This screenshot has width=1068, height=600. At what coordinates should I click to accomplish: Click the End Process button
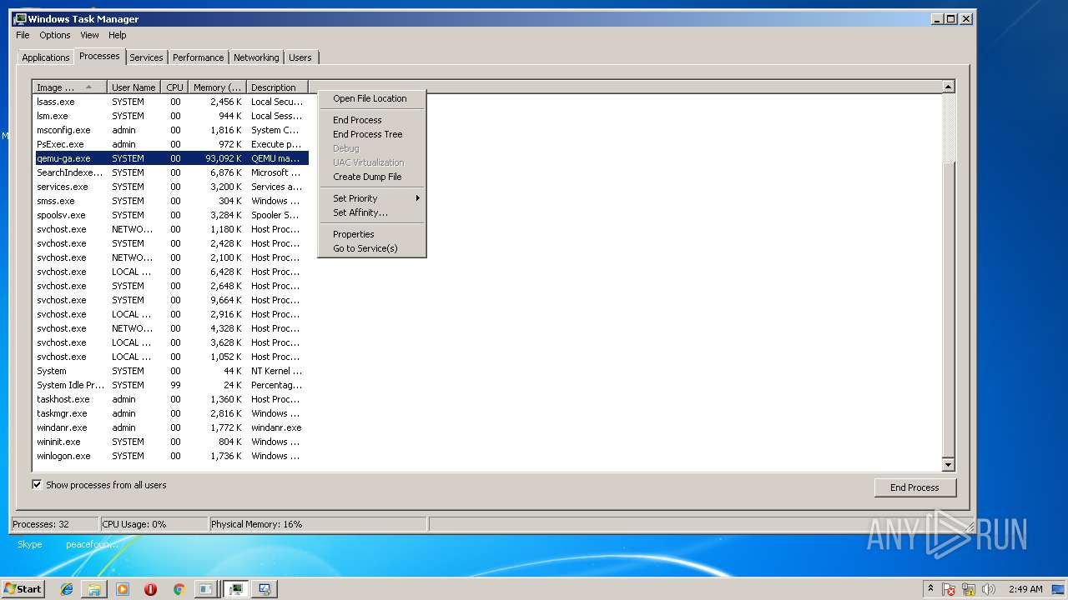tap(914, 487)
